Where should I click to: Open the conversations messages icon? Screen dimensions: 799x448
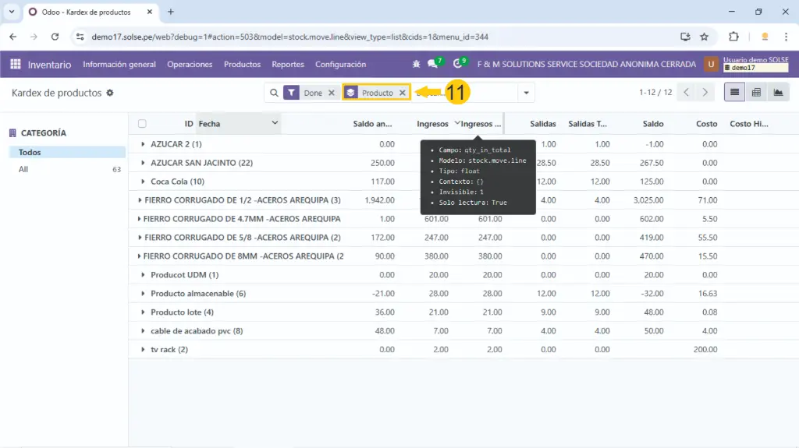[x=433, y=64]
